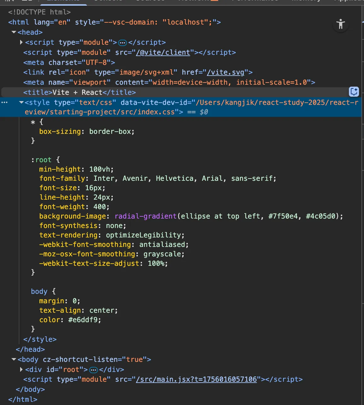The width and height of the screenshot is (364, 405).
Task: Open the accessibility person icon button
Action: tap(341, 24)
